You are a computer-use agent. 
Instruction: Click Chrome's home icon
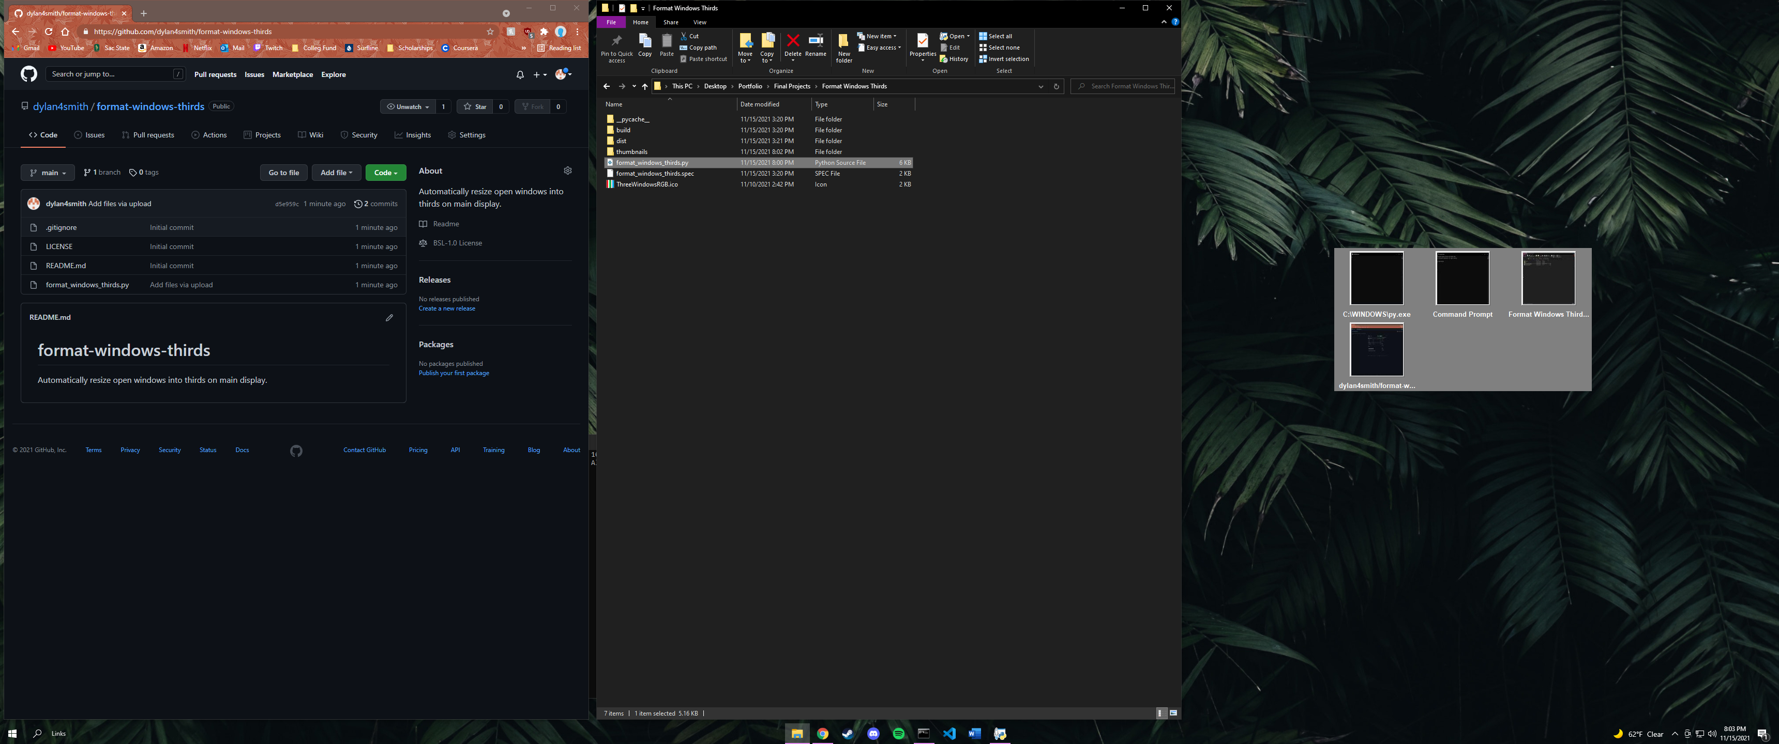(x=65, y=31)
